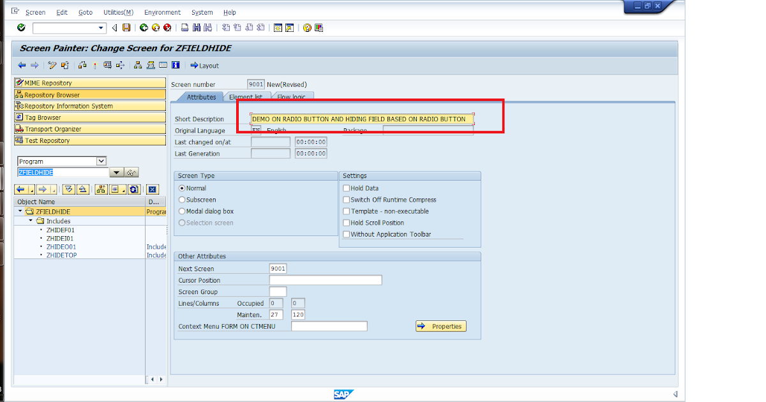Click the Find (binoculars) icon
Viewport: 766px width, 402px height.
point(197,27)
